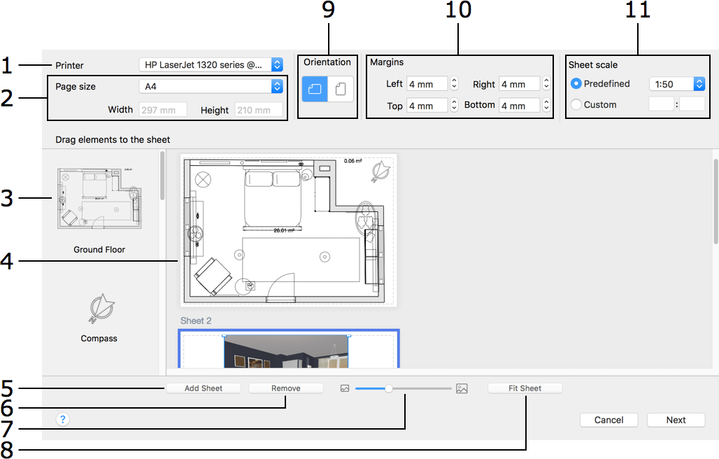The height and width of the screenshot is (459, 719).
Task: Select landscape orientation icon
Action: [x=315, y=90]
